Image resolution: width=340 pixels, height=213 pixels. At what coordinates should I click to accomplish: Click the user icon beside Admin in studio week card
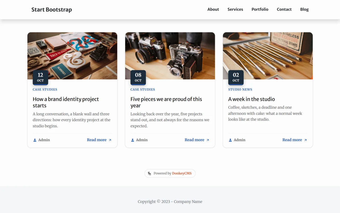click(x=230, y=140)
